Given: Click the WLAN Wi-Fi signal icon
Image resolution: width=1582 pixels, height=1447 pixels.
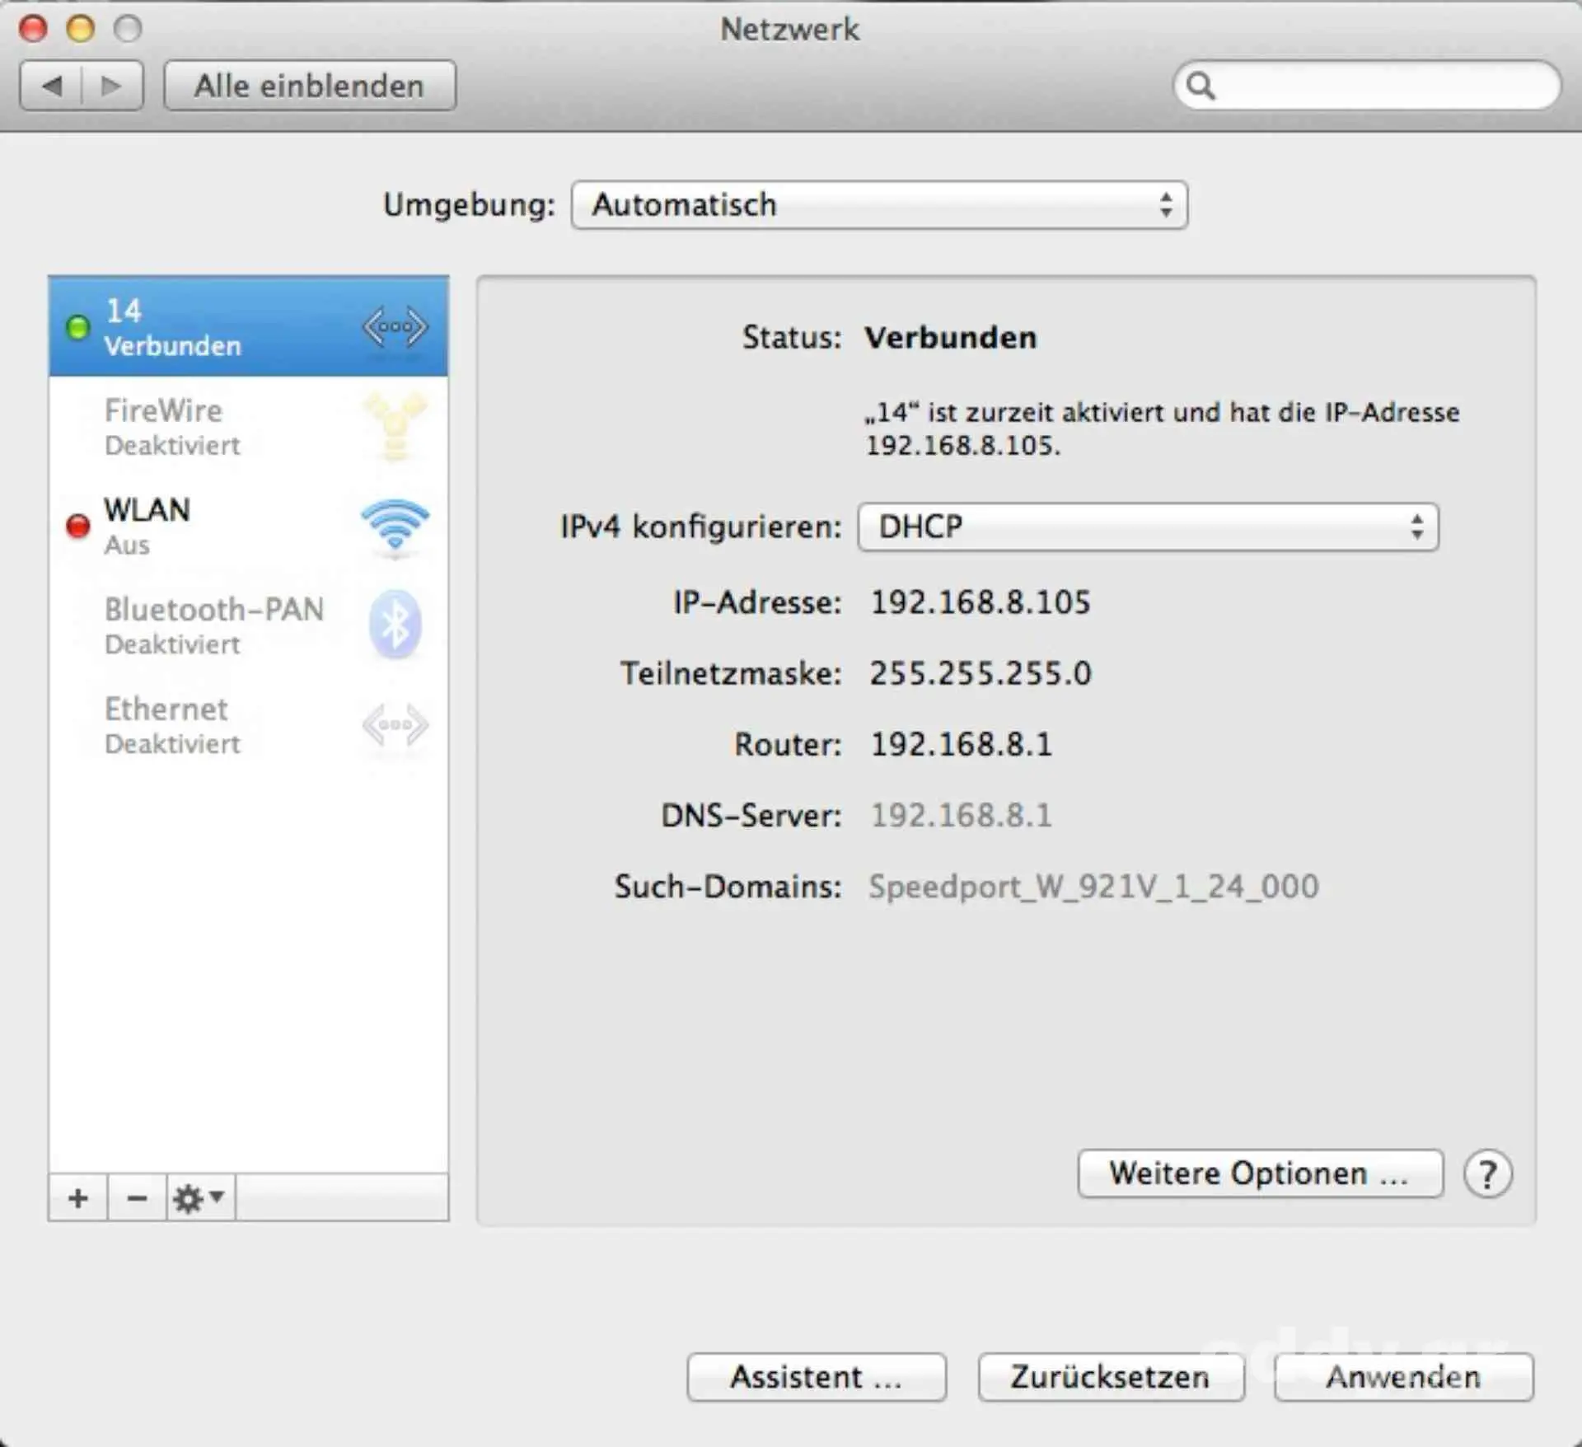Looking at the screenshot, I should click(395, 527).
